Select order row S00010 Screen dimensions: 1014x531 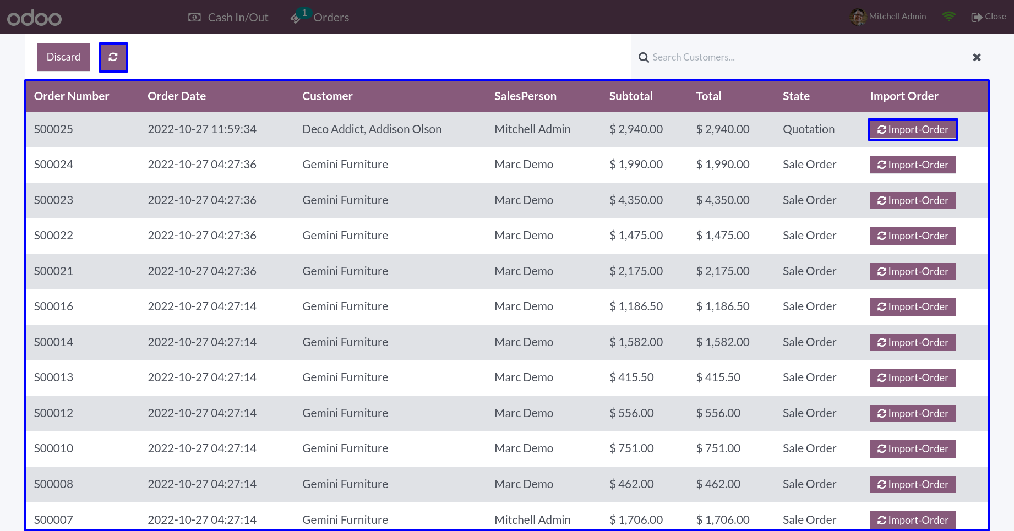point(507,449)
